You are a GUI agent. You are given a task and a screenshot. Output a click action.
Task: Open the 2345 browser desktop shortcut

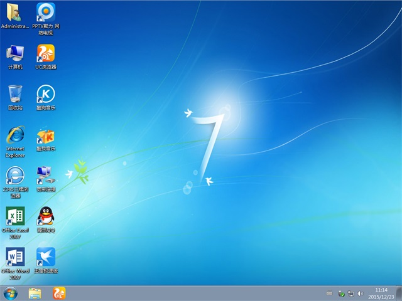click(x=15, y=176)
